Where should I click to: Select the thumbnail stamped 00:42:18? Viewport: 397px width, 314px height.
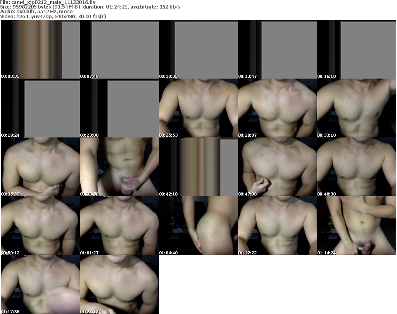pyautogui.click(x=198, y=167)
